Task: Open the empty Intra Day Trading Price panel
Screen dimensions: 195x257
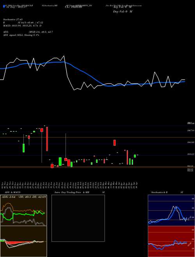Action: point(78,218)
